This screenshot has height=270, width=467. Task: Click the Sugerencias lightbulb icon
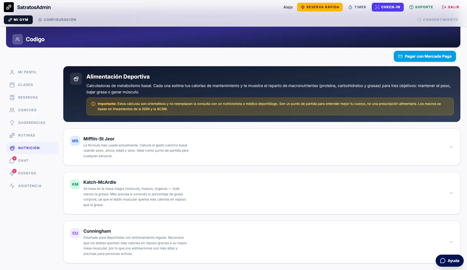[x=12, y=123]
